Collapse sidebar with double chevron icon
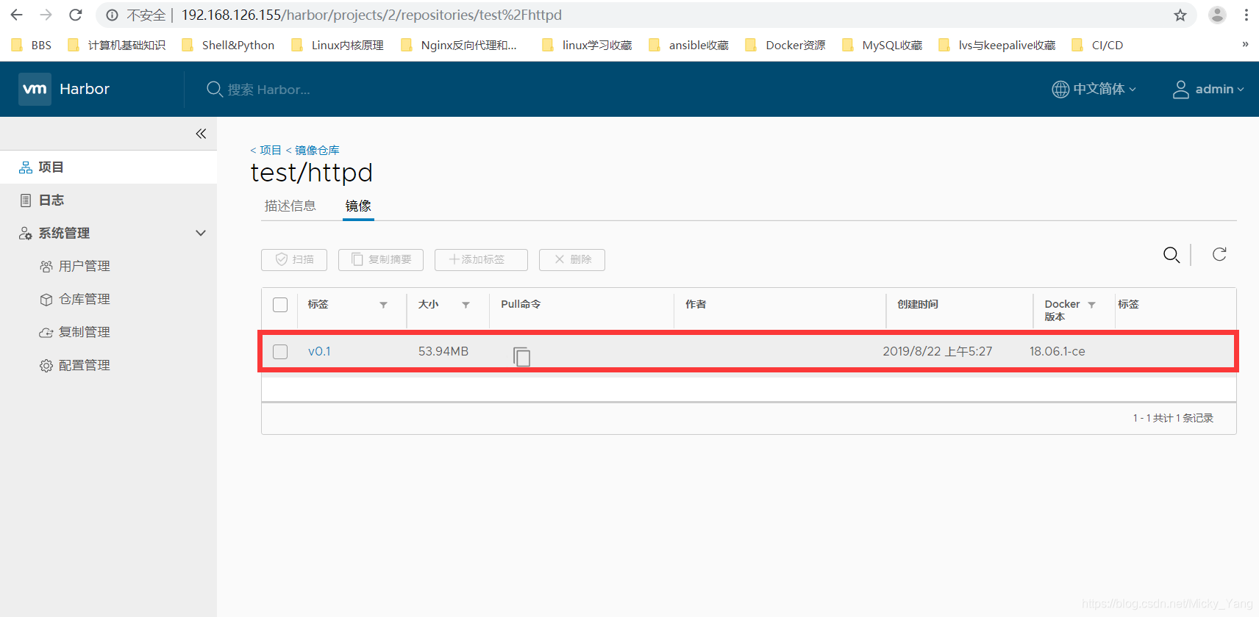This screenshot has width=1259, height=617. pyautogui.click(x=201, y=134)
